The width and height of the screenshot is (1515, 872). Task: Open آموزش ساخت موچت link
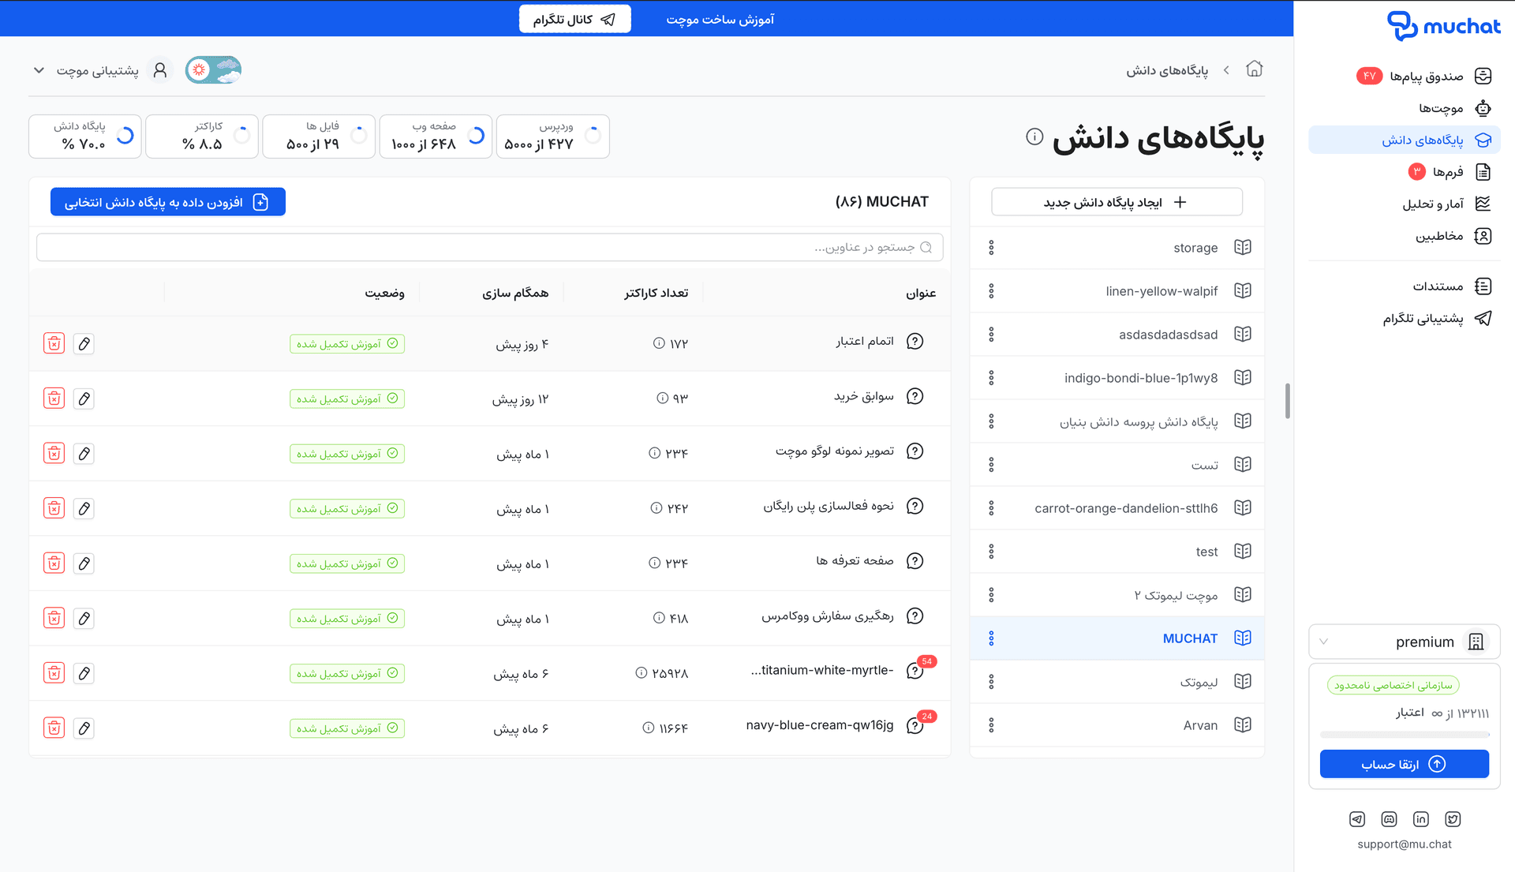[720, 19]
